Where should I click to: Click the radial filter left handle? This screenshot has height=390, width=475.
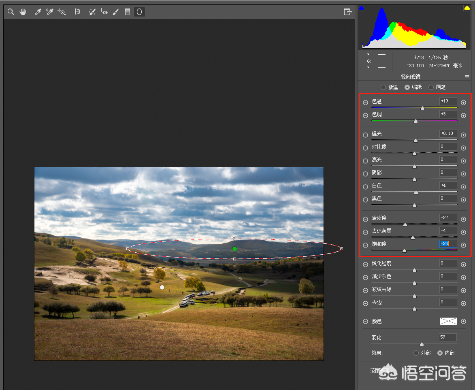pyautogui.click(x=128, y=249)
